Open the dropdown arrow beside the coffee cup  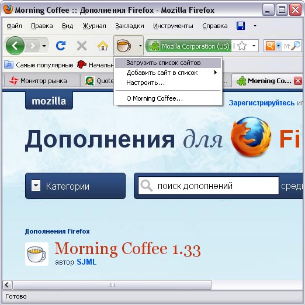140,46
